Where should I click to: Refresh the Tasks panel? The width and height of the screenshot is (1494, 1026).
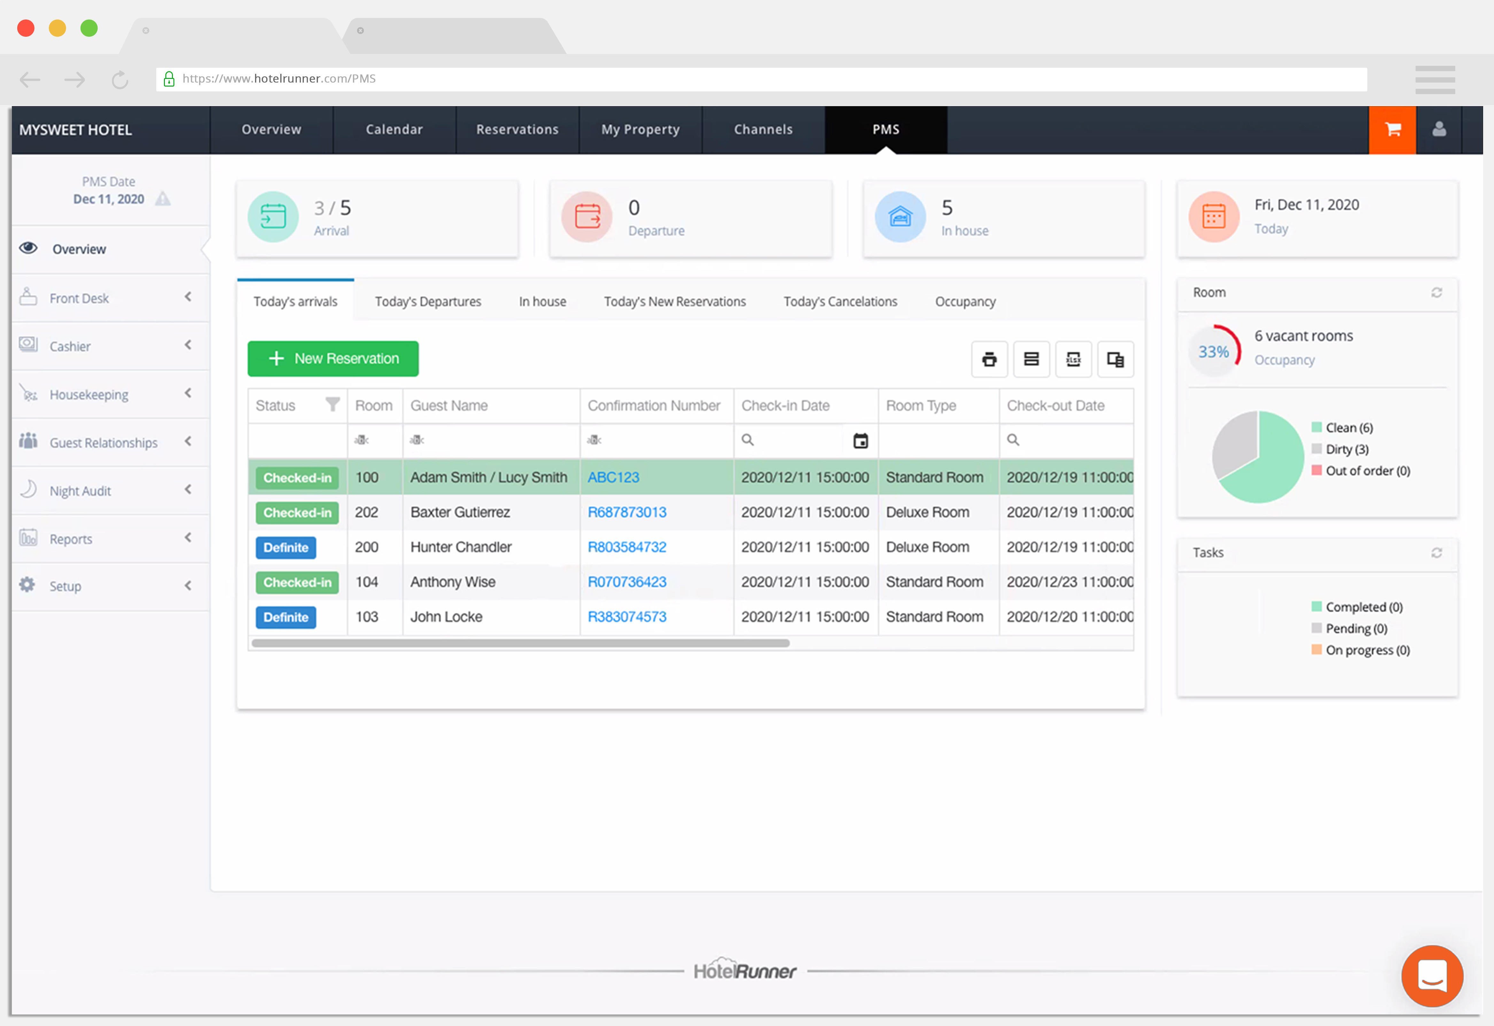(x=1436, y=553)
